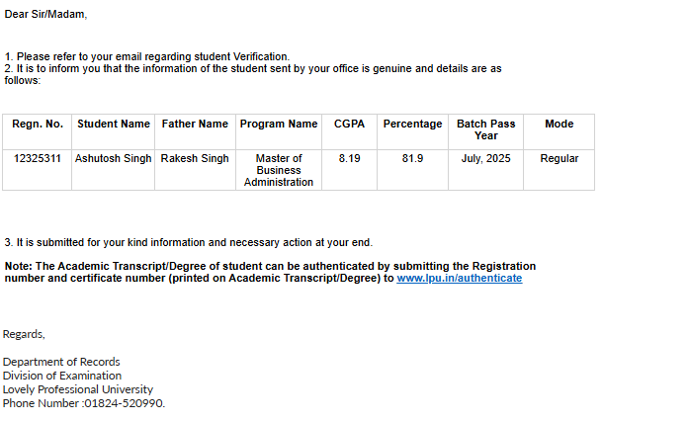Click the phone number 01824-520990
The width and height of the screenshot is (689, 422).
124,403
